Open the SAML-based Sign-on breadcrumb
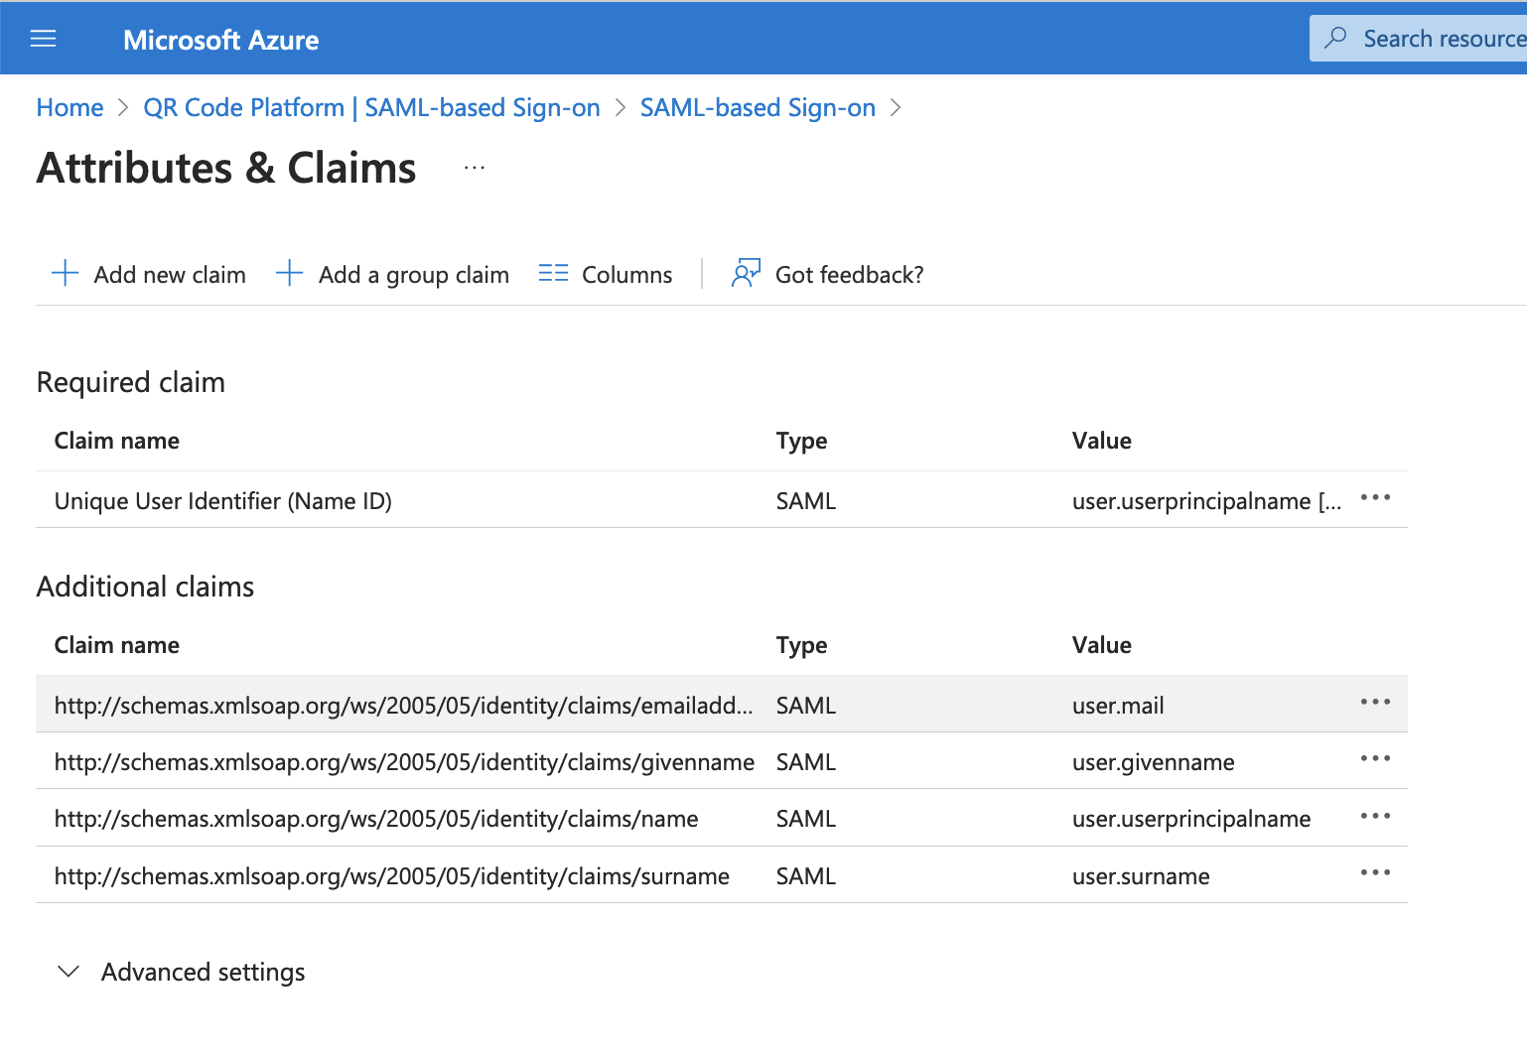 [758, 107]
